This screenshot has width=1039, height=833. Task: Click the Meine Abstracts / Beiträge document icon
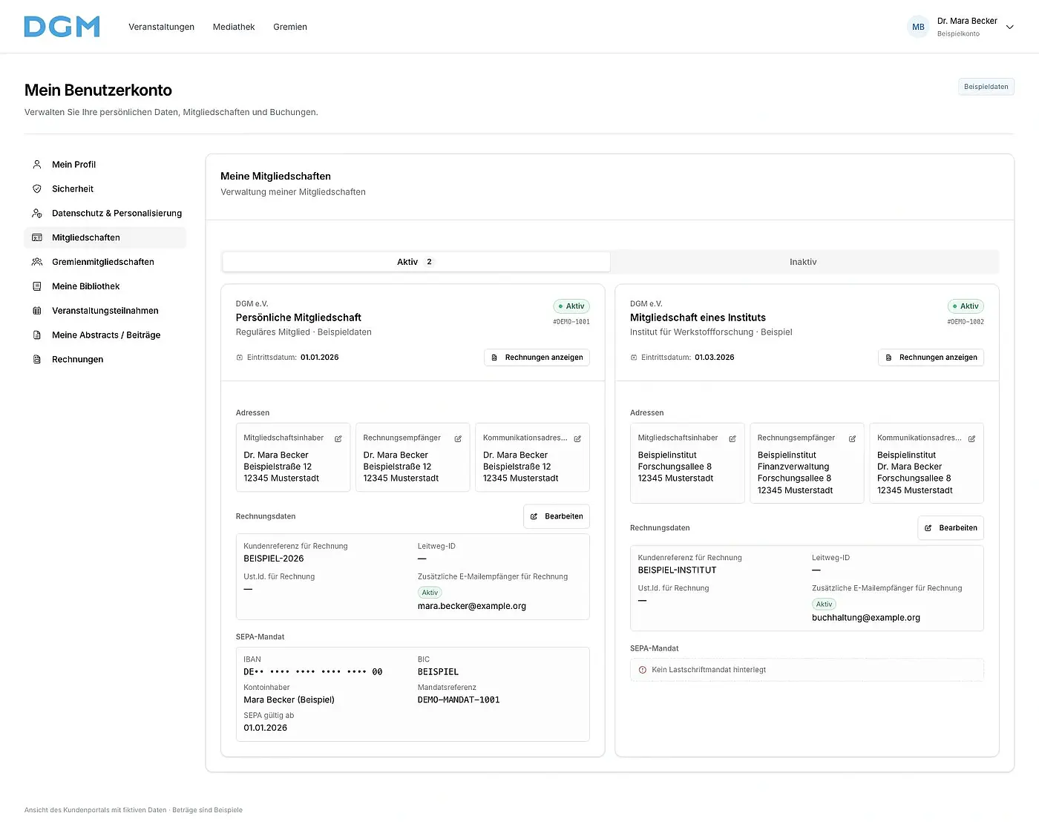coord(37,335)
